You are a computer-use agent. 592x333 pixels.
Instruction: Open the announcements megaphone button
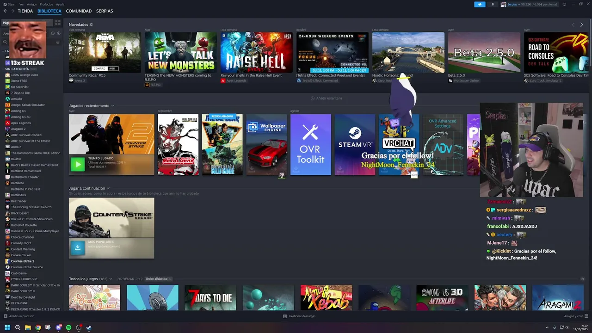[480, 4]
